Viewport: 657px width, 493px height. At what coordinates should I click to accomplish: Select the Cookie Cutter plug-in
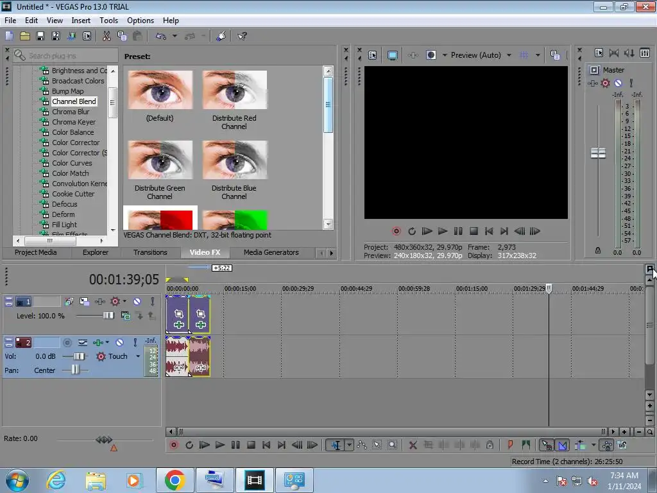pyautogui.click(x=73, y=194)
